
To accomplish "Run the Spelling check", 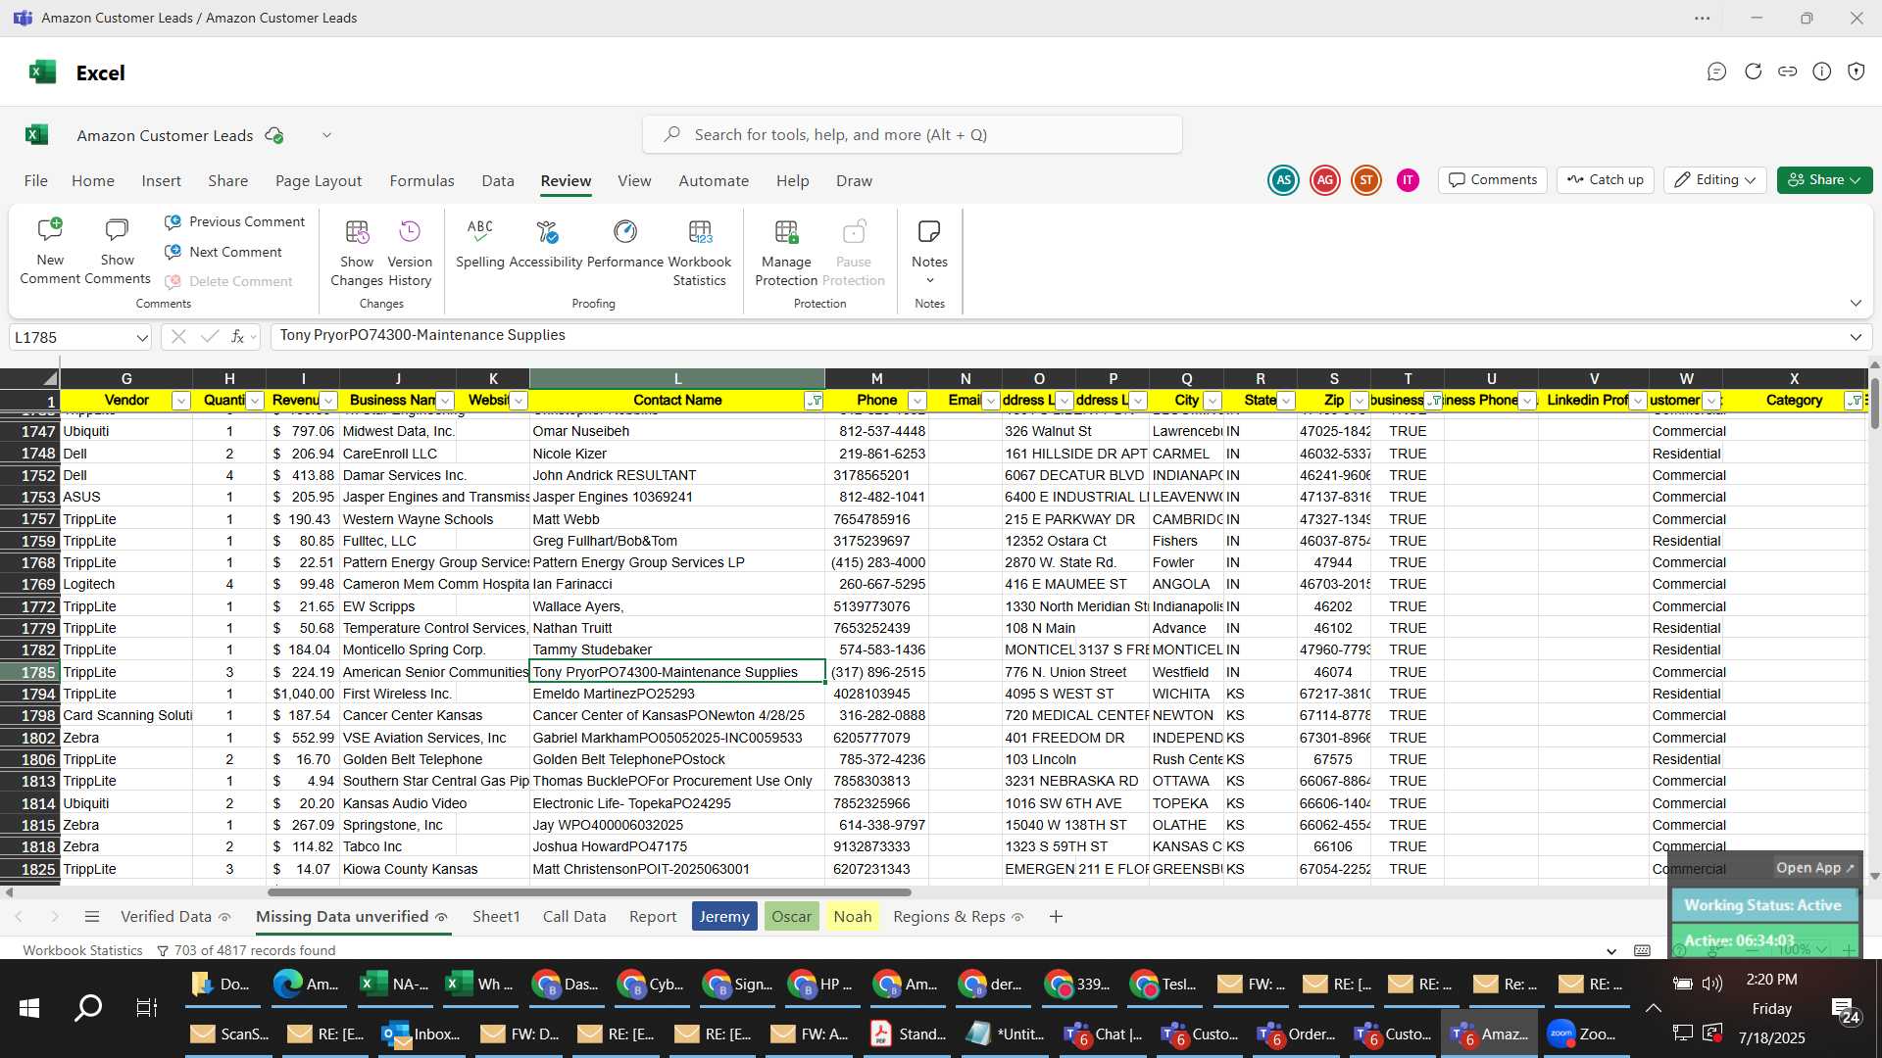I will click(x=480, y=243).
